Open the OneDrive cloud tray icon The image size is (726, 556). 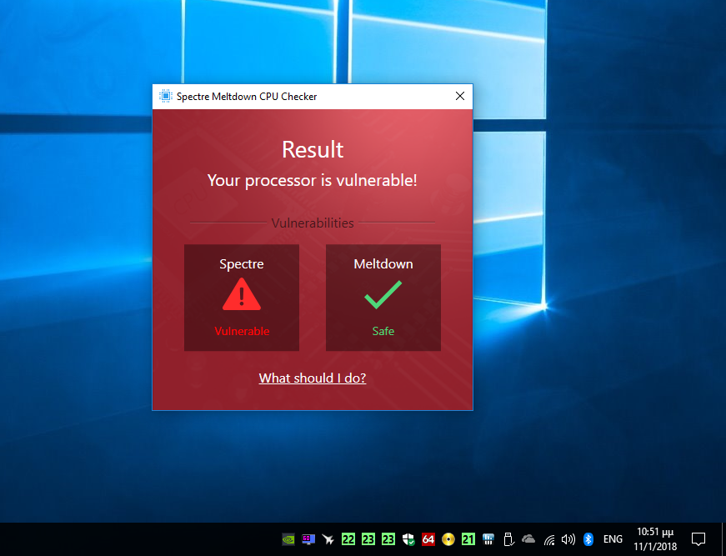[x=528, y=539]
